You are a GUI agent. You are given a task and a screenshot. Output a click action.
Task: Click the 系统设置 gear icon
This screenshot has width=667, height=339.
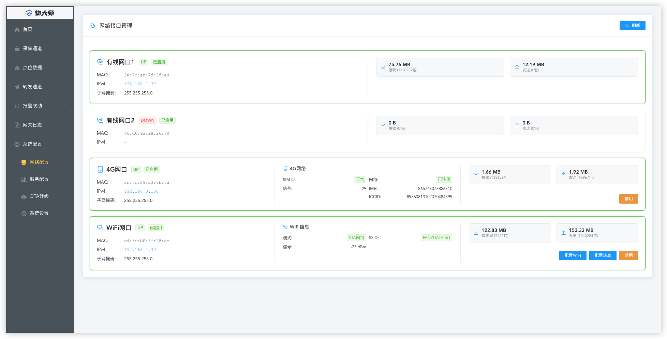pyautogui.click(x=24, y=213)
